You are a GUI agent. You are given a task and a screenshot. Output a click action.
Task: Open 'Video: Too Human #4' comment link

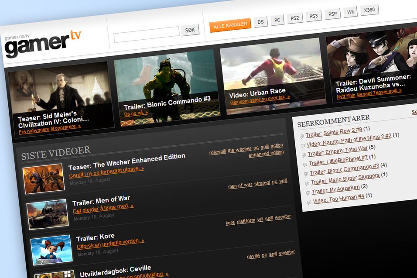338,199
